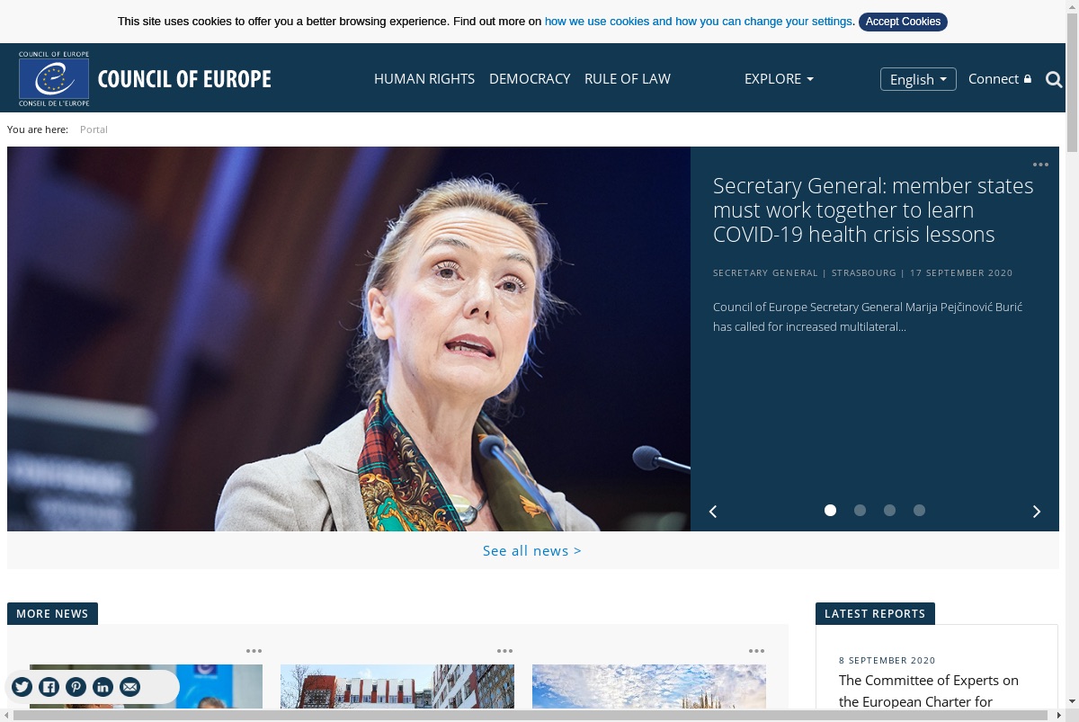
Task: Click the 8 SEPTEMBER 2020 report date
Action: (887, 660)
